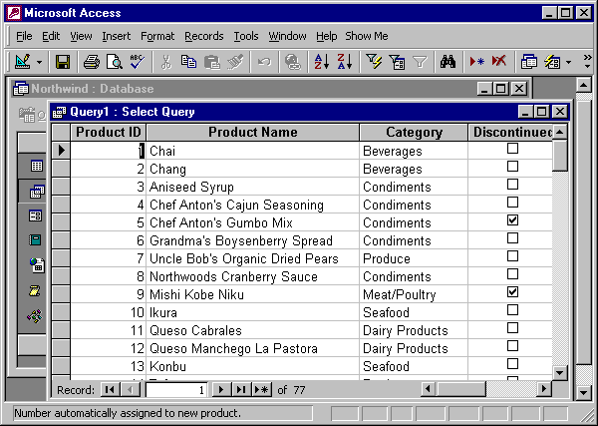The image size is (598, 426).
Task: Click the Delete Record toolbar icon
Action: [499, 62]
